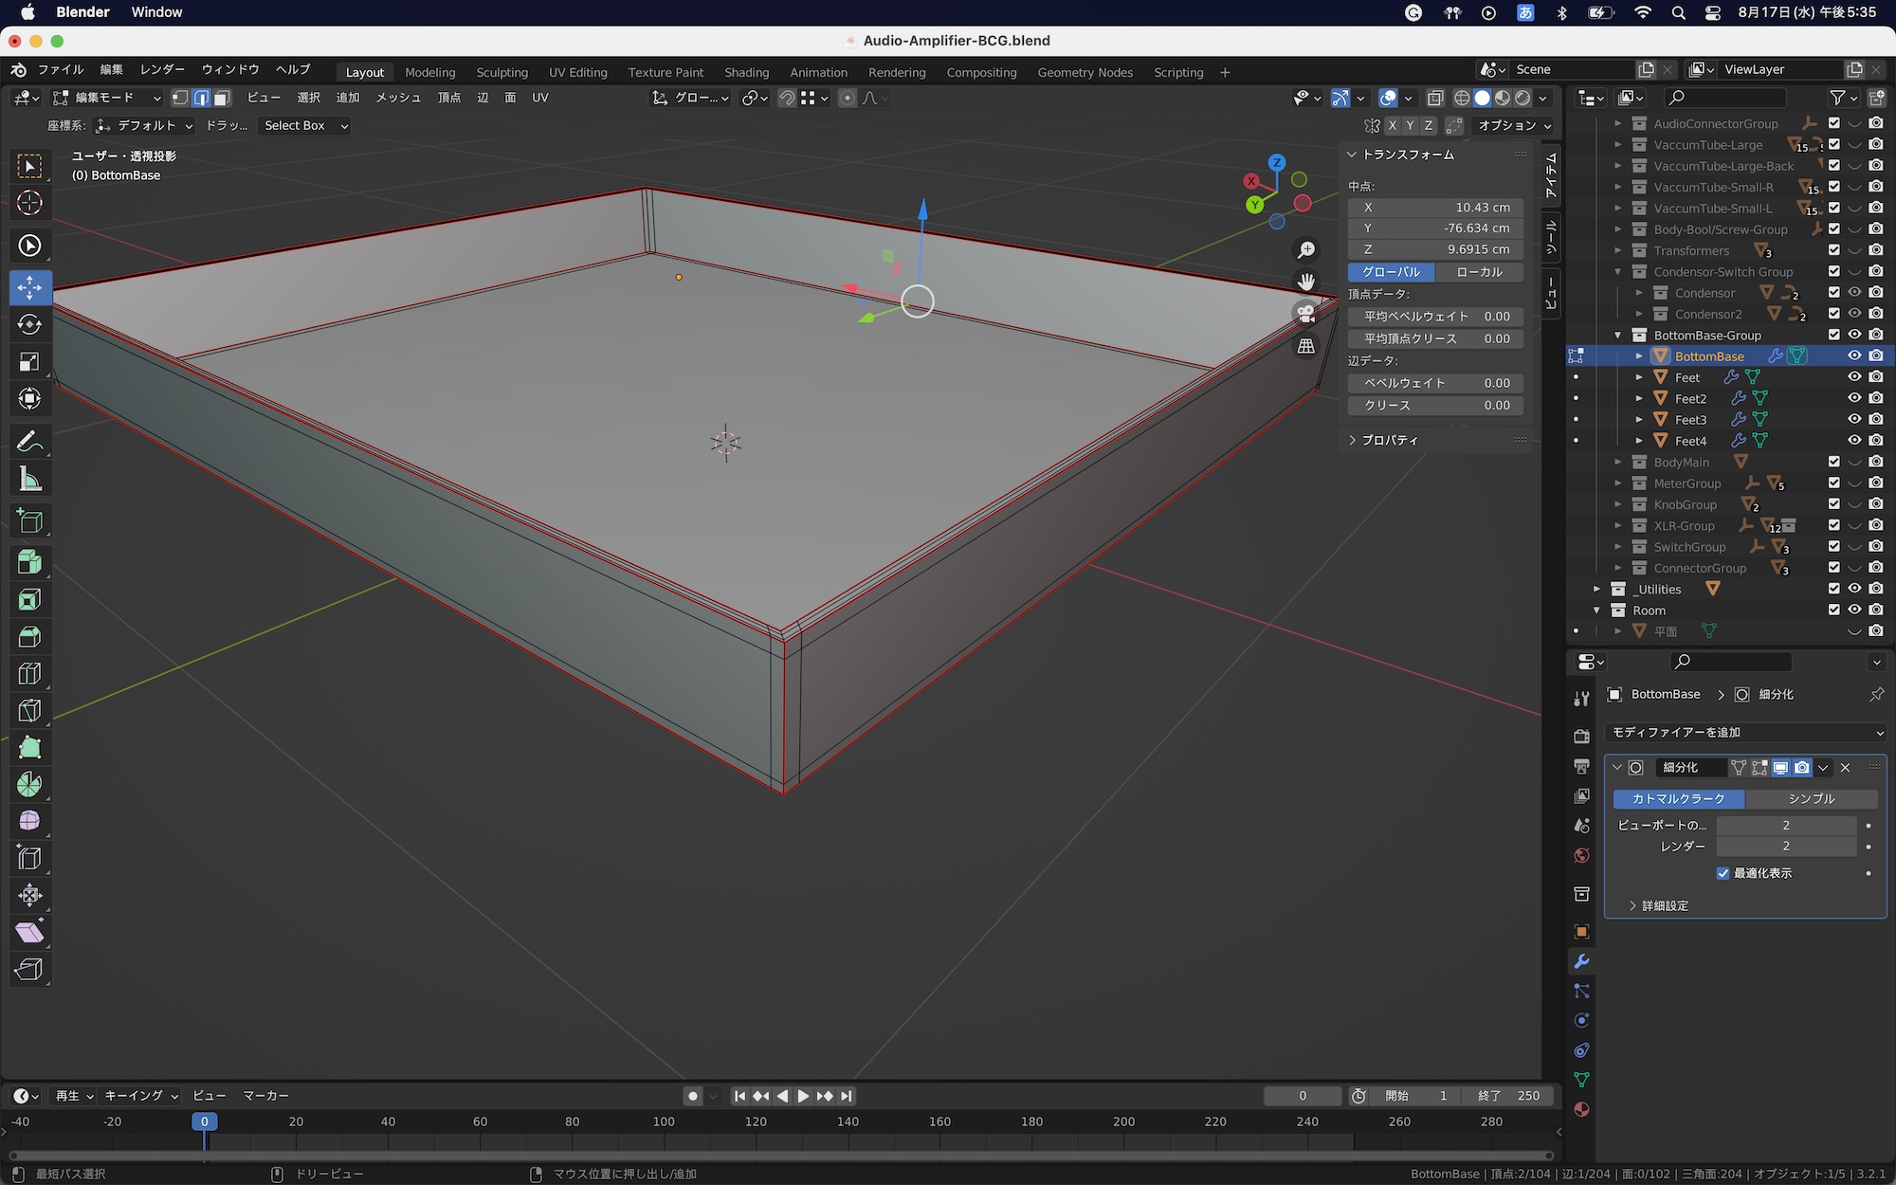The image size is (1896, 1185).
Task: Toggle X-ray display in viewport header
Action: 1435,98
